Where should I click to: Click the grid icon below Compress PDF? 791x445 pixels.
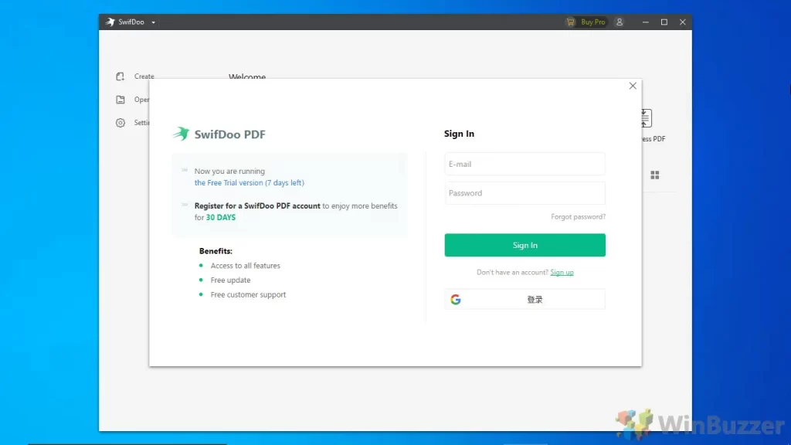point(655,175)
